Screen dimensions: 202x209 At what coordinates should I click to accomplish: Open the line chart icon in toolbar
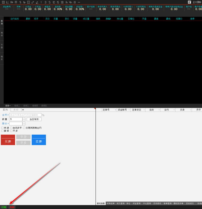coord(7,2)
